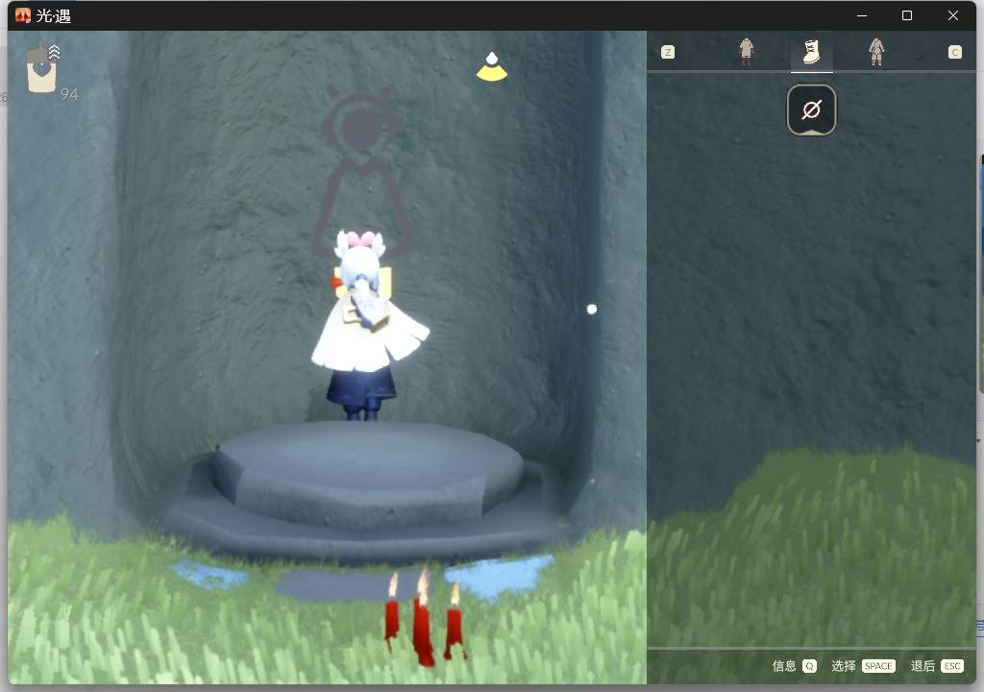The width and height of the screenshot is (984, 692).
Task: Click the Z previous-category key icon
Action: click(x=668, y=52)
